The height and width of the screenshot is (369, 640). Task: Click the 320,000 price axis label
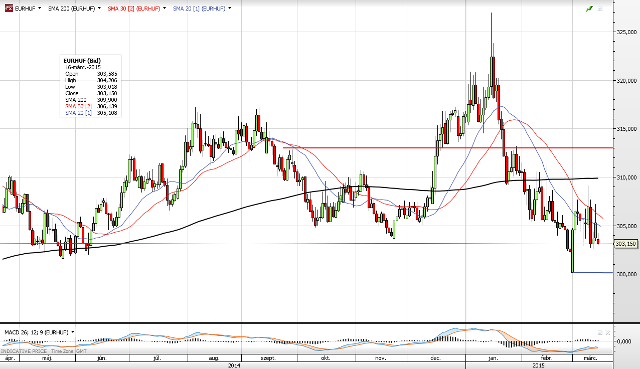tap(626, 81)
